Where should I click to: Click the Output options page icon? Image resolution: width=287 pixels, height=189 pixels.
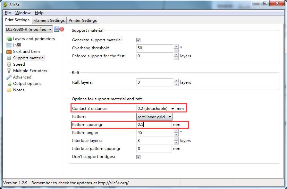click(9, 84)
